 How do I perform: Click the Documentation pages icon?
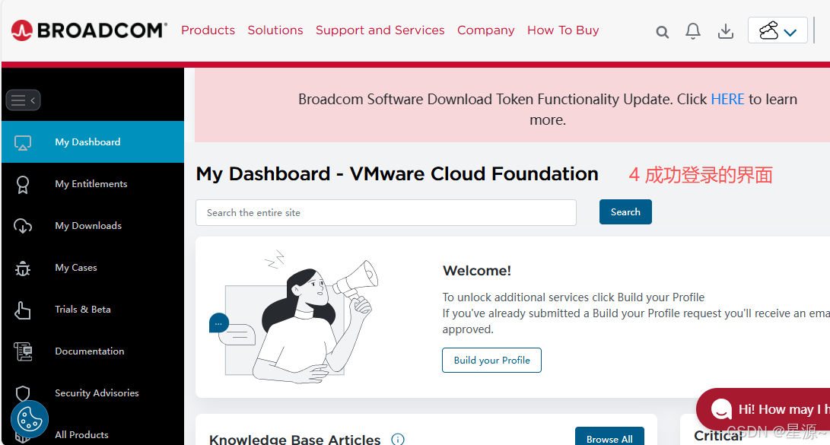pyautogui.click(x=23, y=351)
